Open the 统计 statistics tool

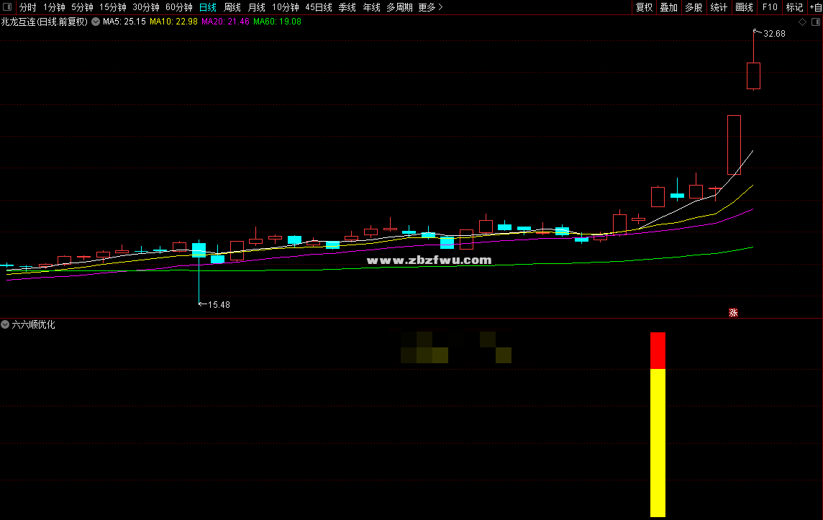719,7
